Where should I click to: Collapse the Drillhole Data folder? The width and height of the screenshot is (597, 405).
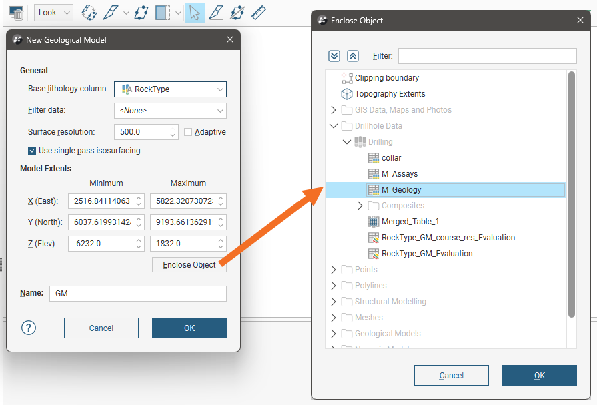point(334,126)
